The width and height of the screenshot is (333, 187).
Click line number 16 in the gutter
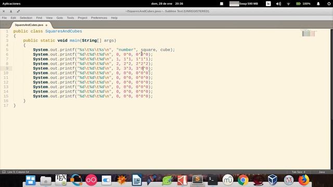click(x=6, y=101)
